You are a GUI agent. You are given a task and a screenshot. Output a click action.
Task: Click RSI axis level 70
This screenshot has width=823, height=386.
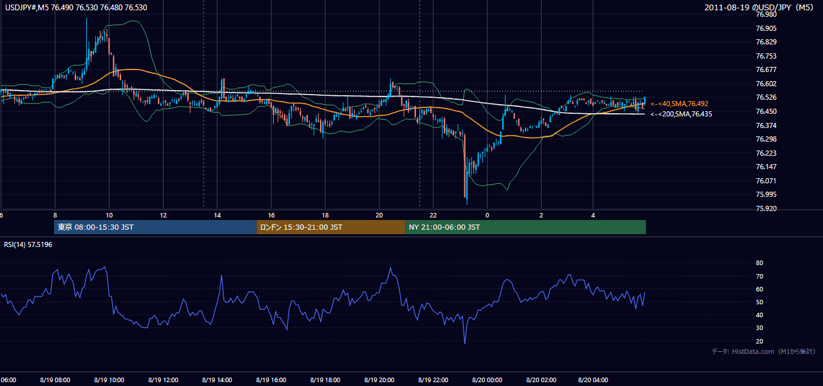pyautogui.click(x=760, y=276)
